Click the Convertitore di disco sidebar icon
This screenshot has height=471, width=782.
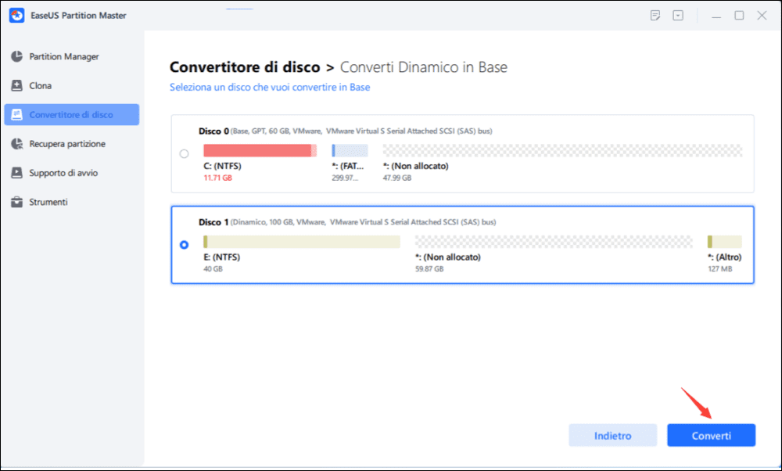[17, 114]
